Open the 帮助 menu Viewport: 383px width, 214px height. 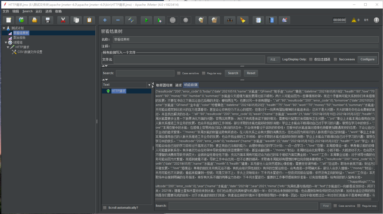pos(58,11)
